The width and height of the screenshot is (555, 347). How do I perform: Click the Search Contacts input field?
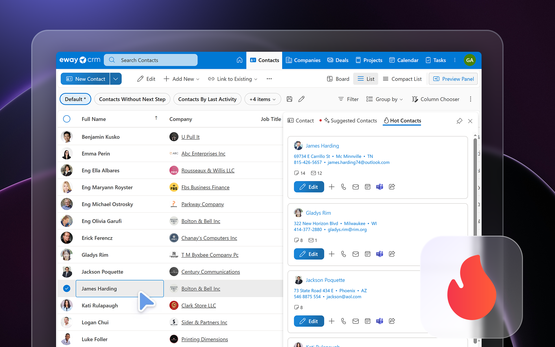[x=151, y=60]
